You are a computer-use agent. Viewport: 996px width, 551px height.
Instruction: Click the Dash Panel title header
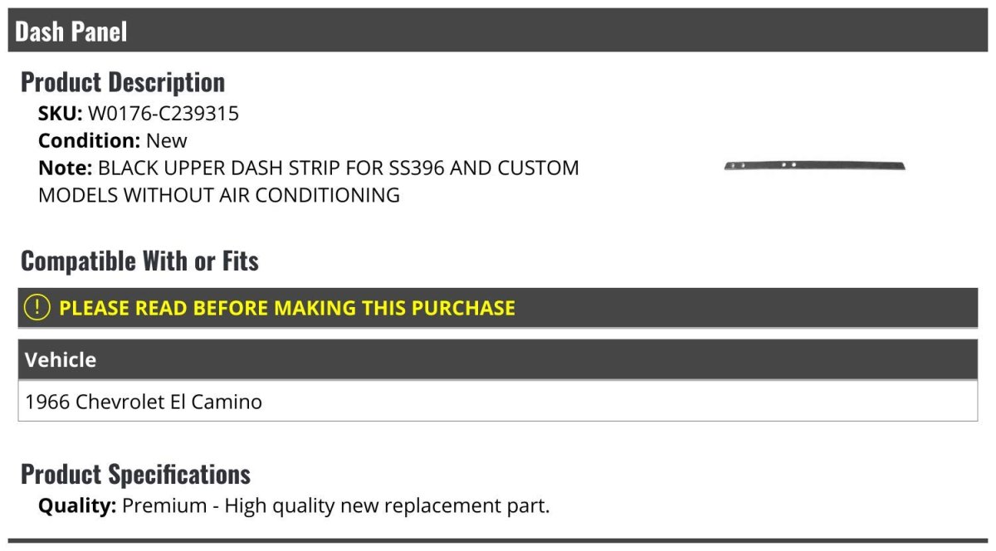pos(71,32)
